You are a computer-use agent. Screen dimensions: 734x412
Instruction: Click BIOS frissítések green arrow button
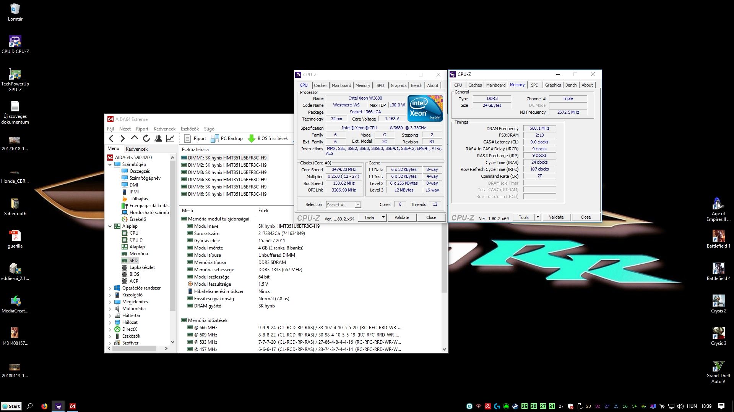268,138
